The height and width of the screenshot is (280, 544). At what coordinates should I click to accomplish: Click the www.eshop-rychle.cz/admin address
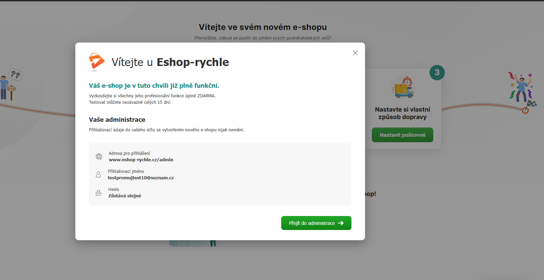141,160
